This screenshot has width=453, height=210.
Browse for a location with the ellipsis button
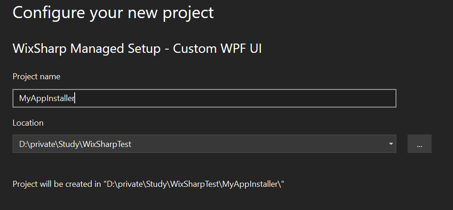[x=420, y=144]
